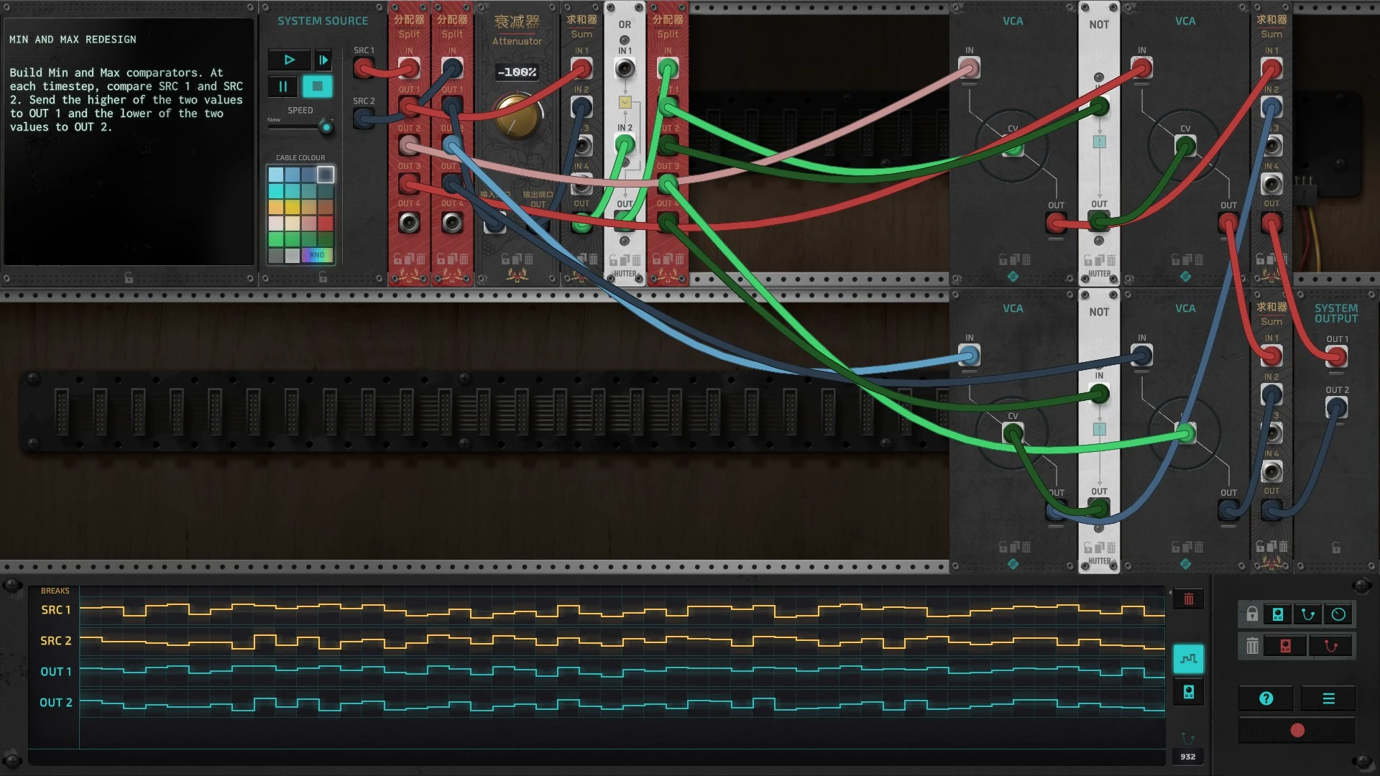Click the highlighted Stop button
The width and height of the screenshot is (1380, 776).
(x=317, y=87)
